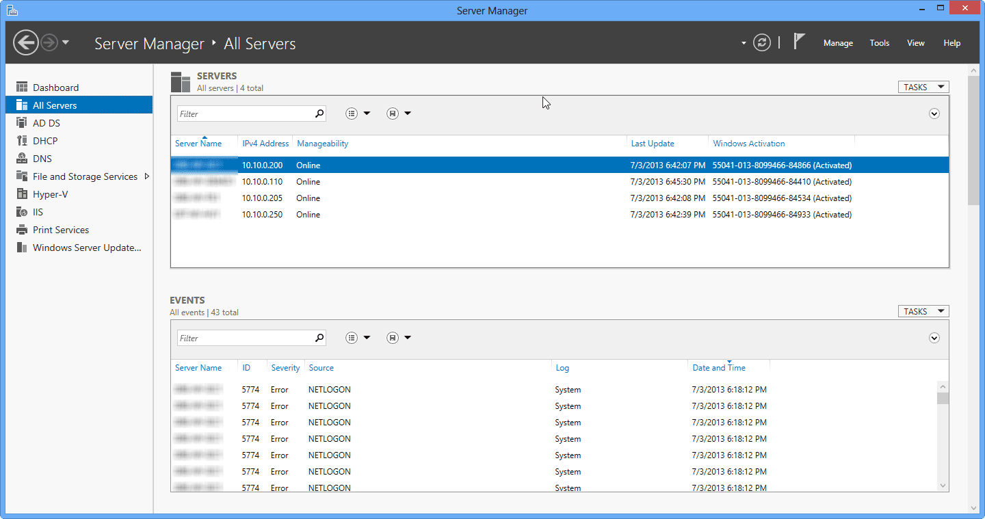985x519 pixels.
Task: Click the DHCP sidebar icon
Action: point(21,141)
